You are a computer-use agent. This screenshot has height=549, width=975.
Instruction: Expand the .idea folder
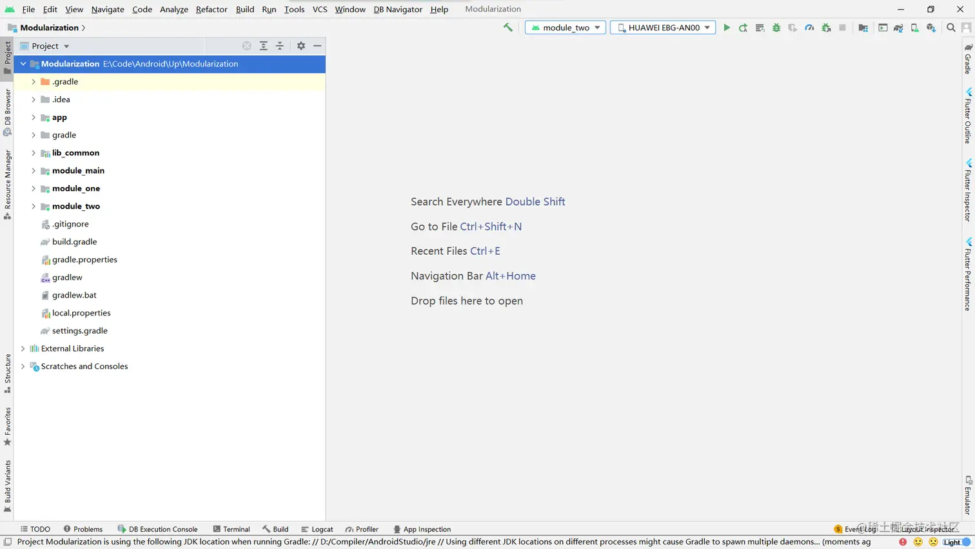(x=34, y=99)
